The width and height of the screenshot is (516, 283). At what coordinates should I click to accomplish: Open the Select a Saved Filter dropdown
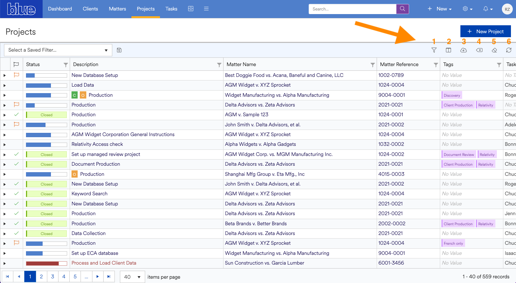pyautogui.click(x=58, y=50)
